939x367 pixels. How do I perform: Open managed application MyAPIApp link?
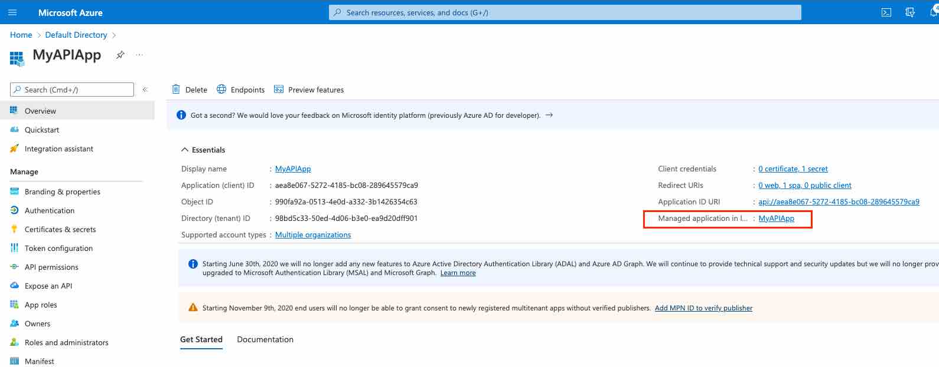[x=777, y=218]
